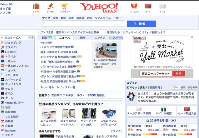Click the ポイント確認 T-point icon

[163, 109]
